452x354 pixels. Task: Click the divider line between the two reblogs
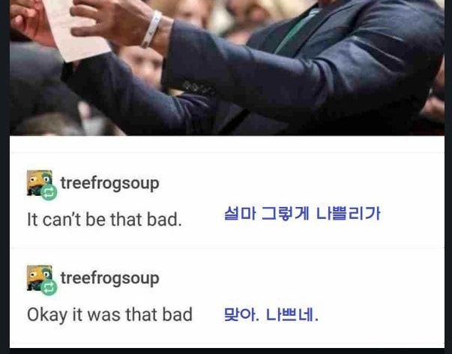tap(227, 247)
